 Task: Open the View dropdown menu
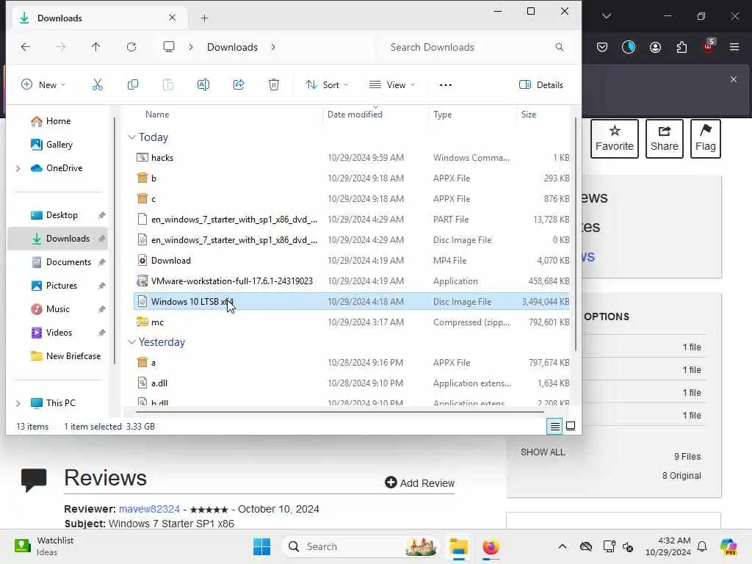pos(392,85)
